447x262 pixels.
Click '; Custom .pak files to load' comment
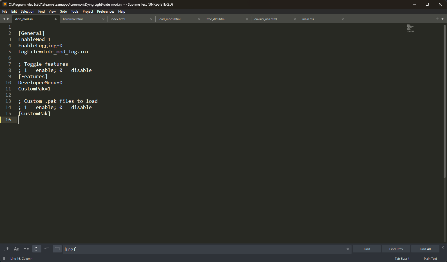click(x=58, y=101)
